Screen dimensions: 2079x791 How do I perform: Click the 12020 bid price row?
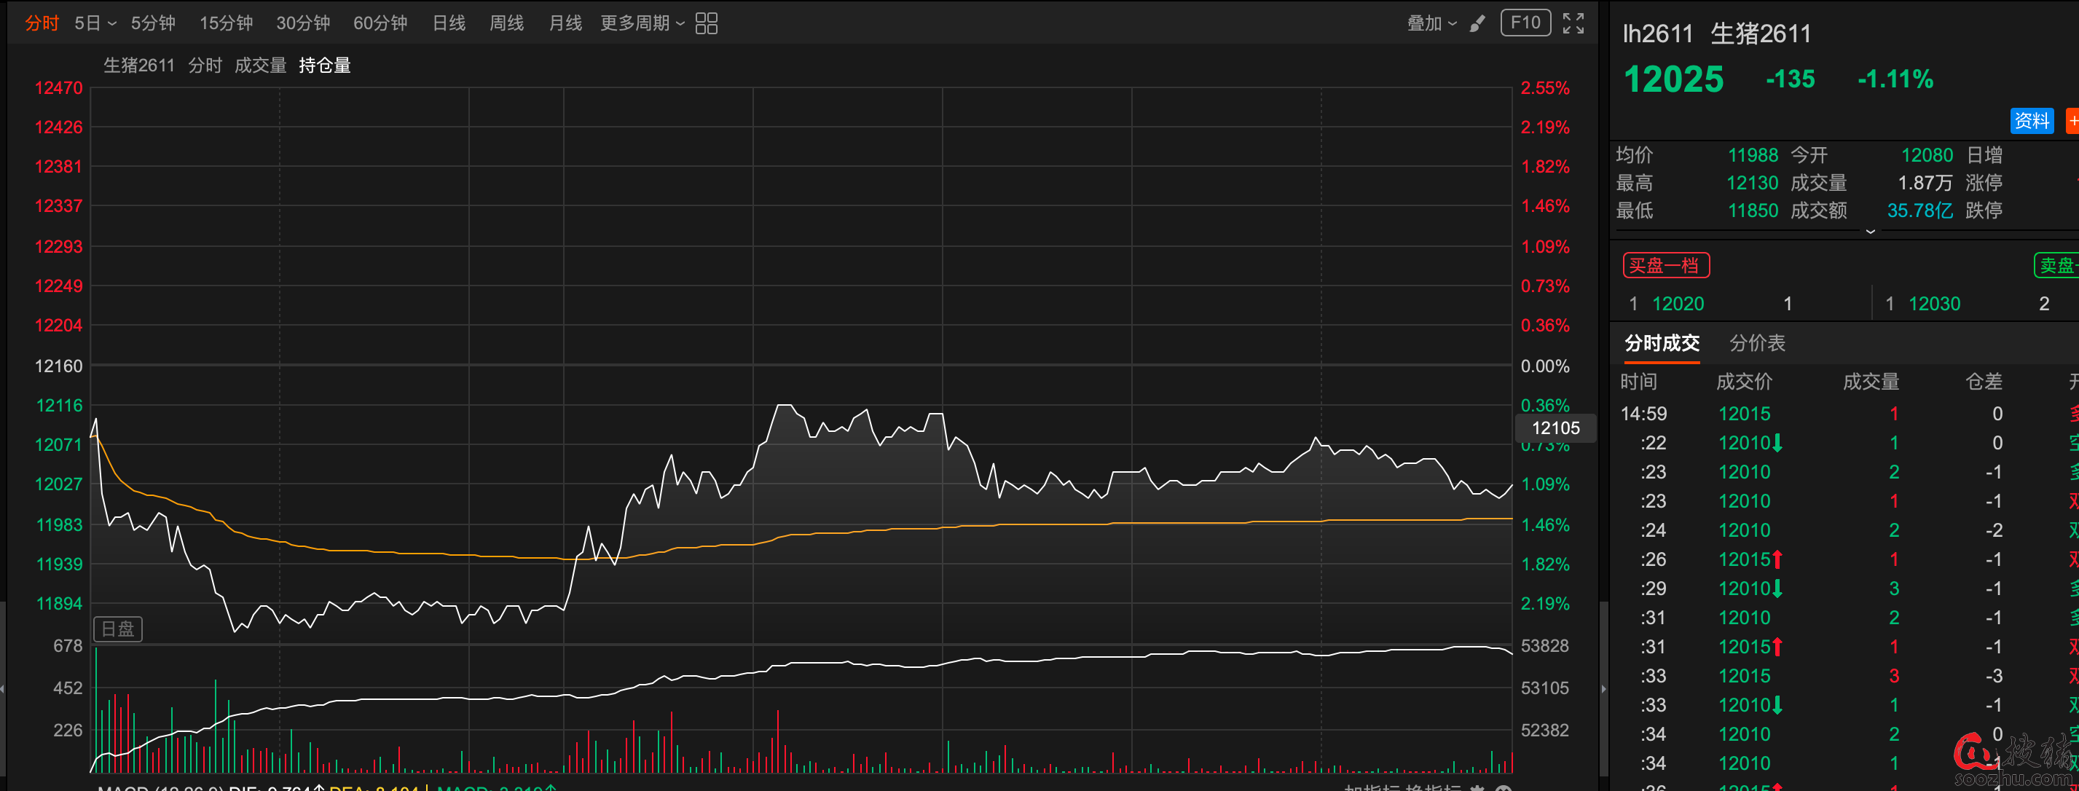pos(1678,304)
